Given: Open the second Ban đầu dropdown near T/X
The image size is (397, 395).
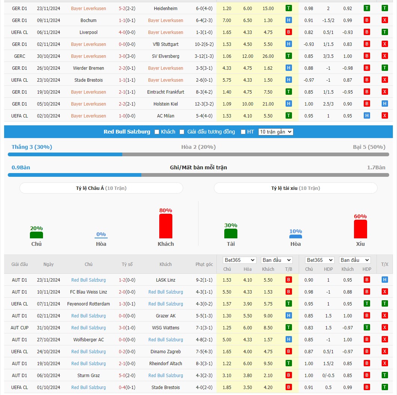Looking at the screenshot, I should (355, 260).
